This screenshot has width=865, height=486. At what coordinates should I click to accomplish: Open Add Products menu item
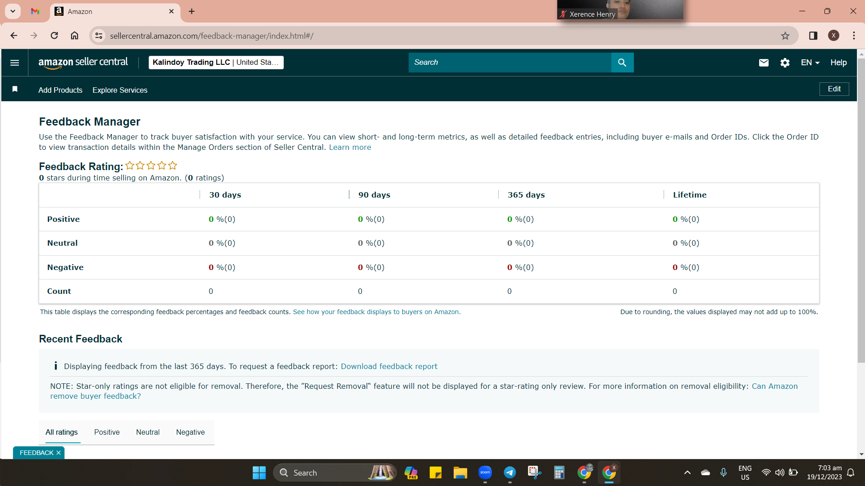pyautogui.click(x=60, y=90)
